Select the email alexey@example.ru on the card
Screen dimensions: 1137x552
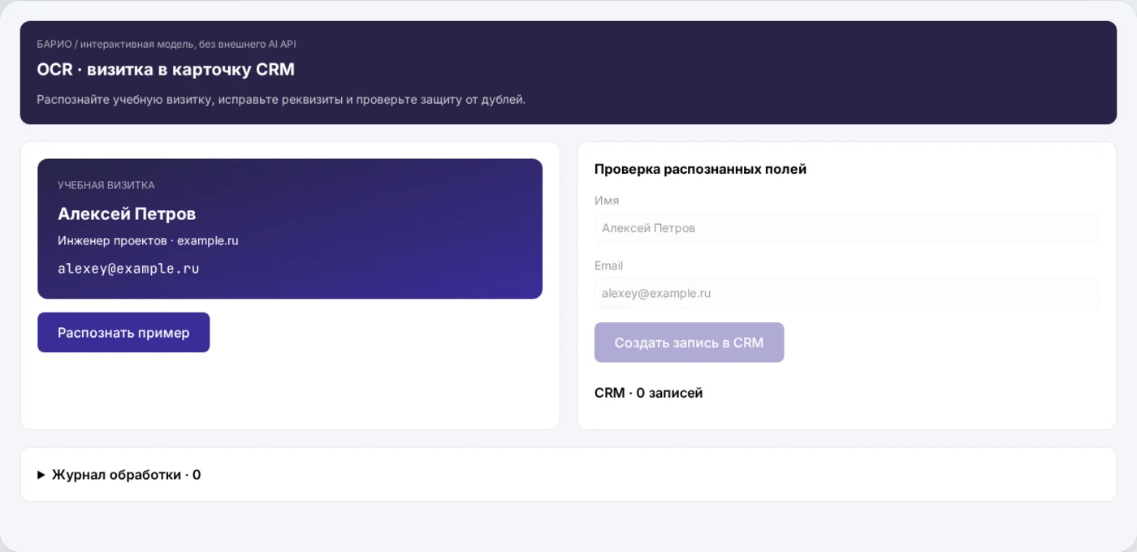(128, 269)
